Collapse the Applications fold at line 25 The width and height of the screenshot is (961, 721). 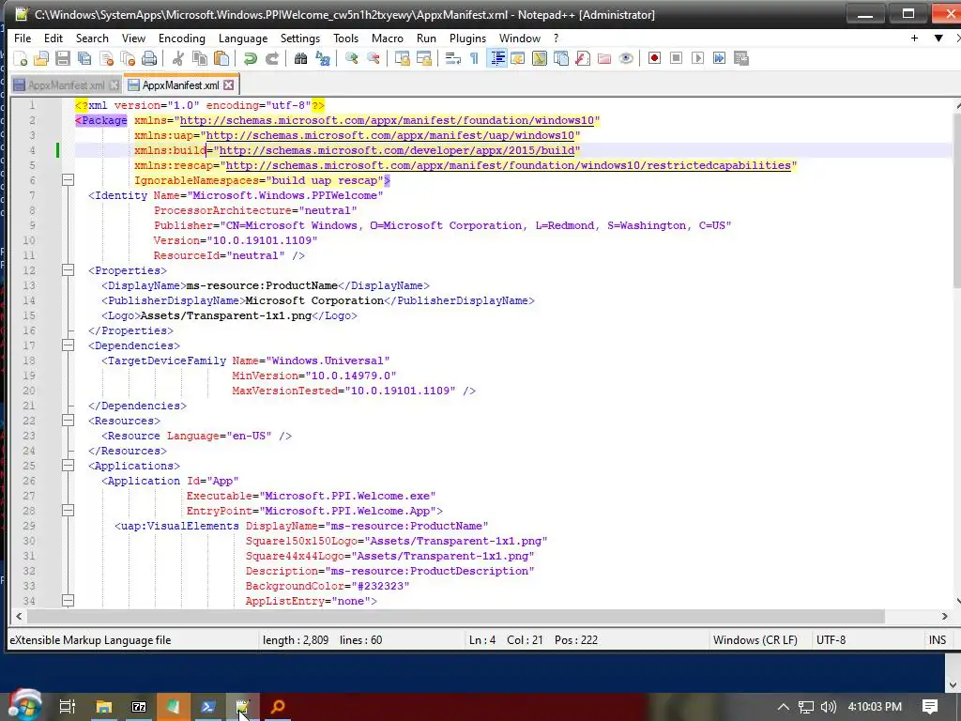pyautogui.click(x=68, y=466)
